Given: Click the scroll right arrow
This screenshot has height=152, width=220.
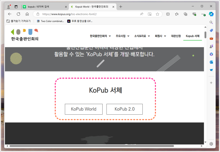Looking at the screenshot, I should [x=202, y=146].
